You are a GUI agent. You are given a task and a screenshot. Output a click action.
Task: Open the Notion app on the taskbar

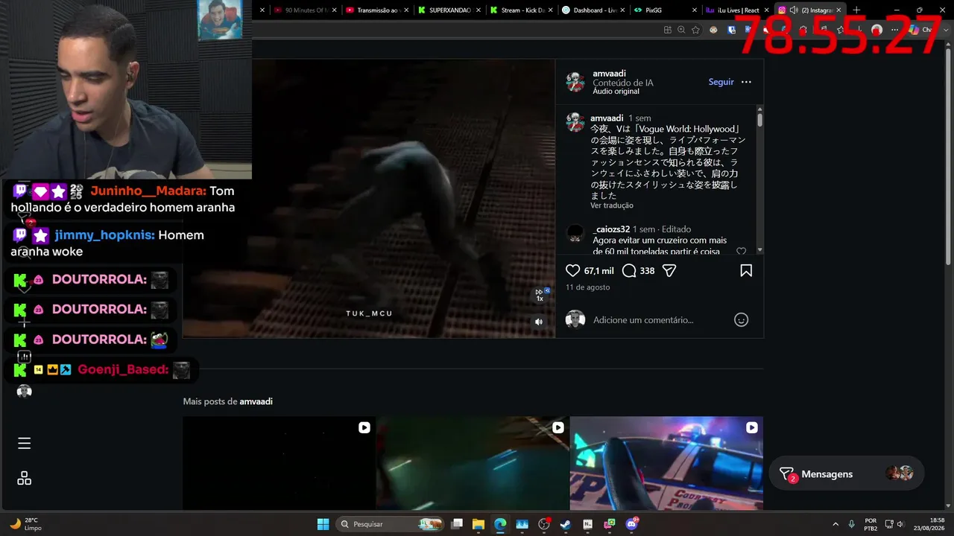click(x=588, y=524)
